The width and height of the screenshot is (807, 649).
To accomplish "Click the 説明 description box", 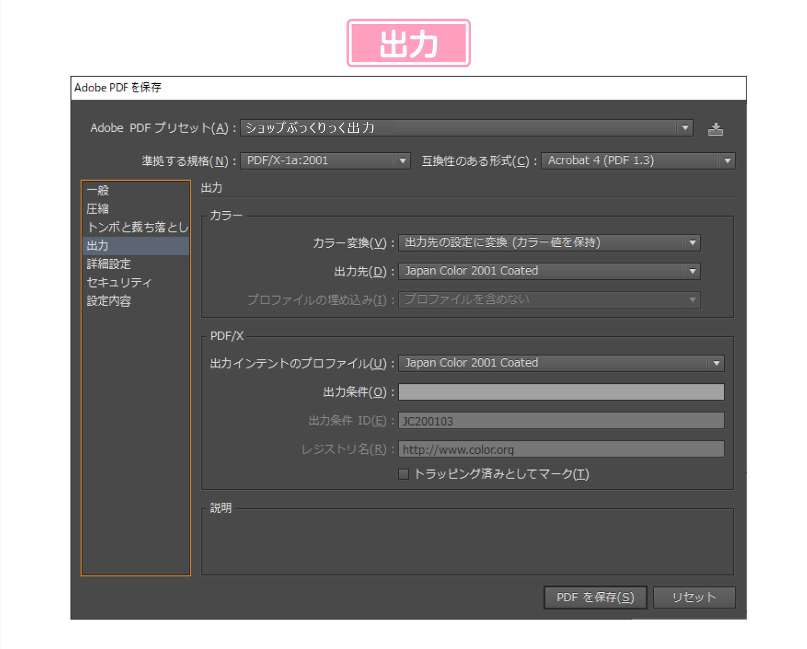I will [467, 542].
